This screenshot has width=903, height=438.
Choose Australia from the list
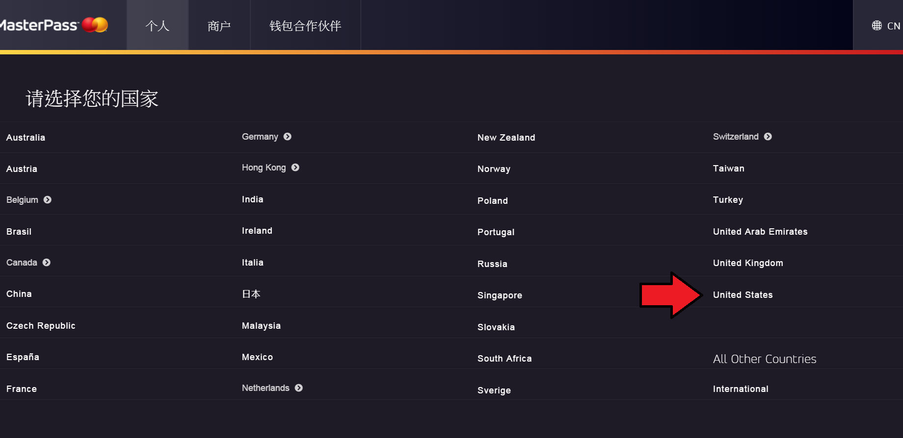click(26, 138)
